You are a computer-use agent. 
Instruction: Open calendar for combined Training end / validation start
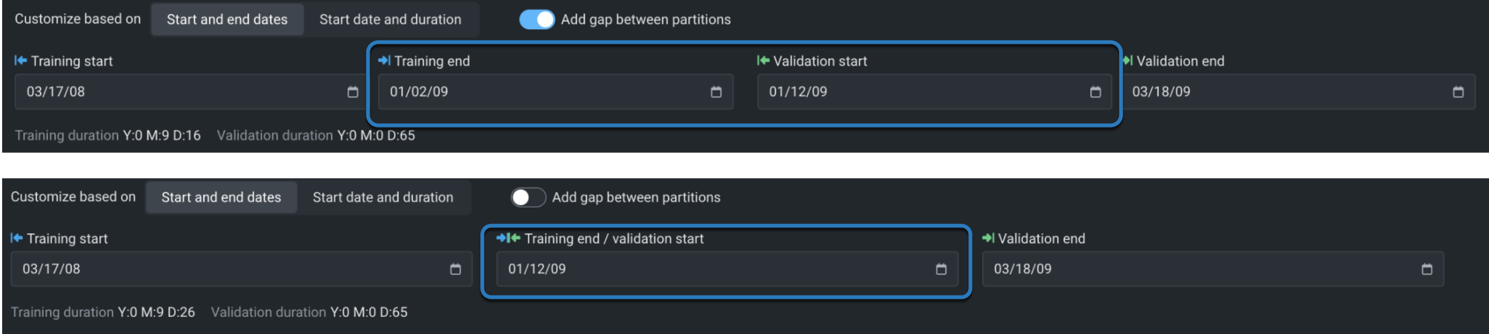pos(941,269)
